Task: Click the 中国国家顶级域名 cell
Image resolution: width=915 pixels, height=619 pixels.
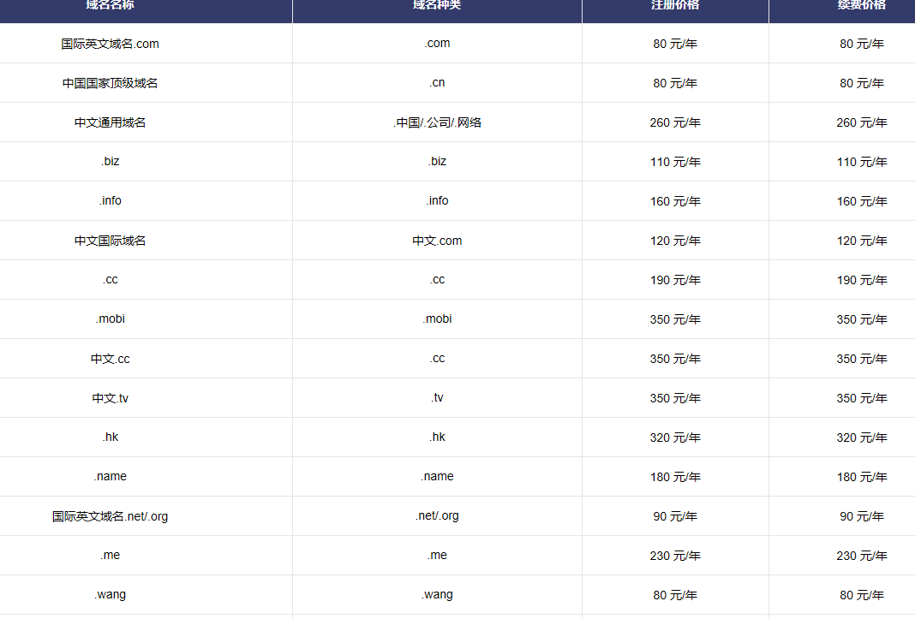Action: 110,83
